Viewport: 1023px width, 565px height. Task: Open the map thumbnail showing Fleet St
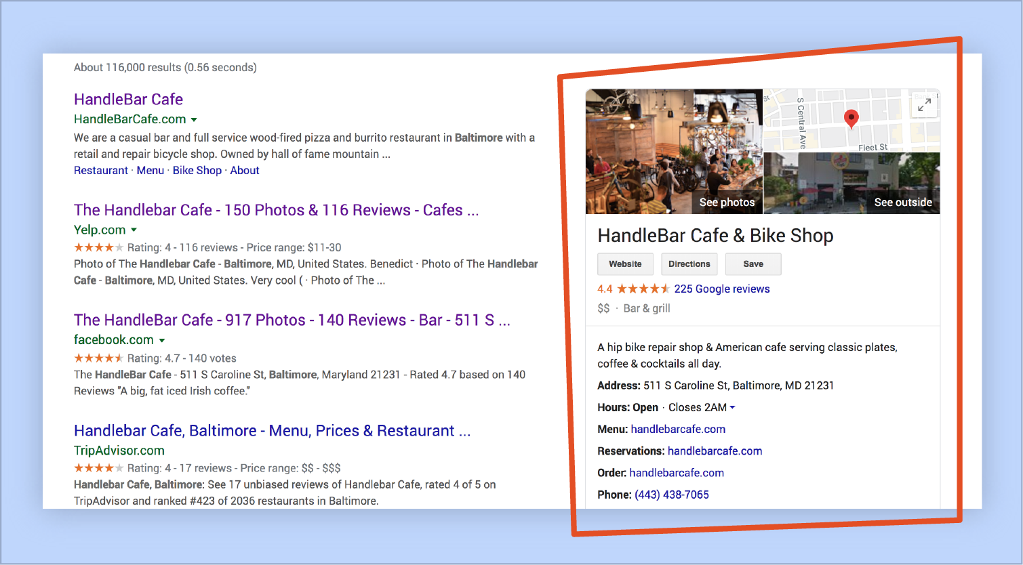pos(852,121)
